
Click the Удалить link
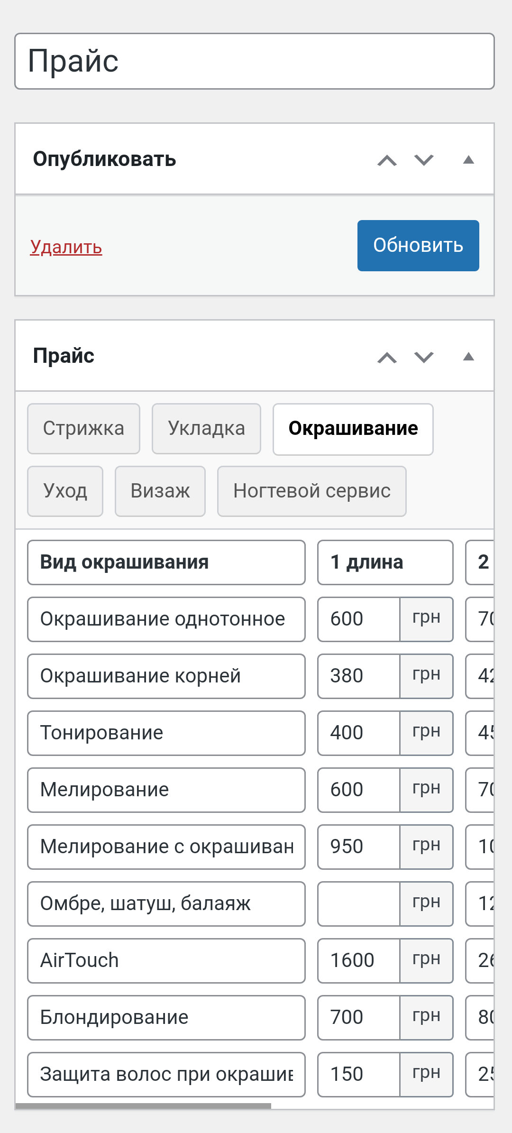pos(66,248)
